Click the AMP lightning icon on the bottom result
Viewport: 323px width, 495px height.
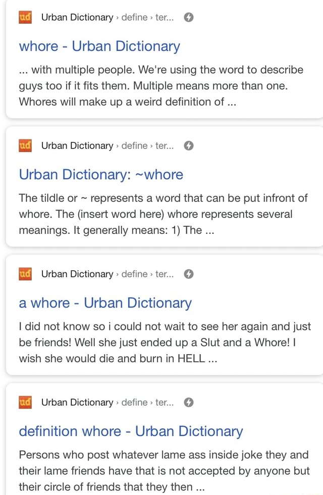(x=188, y=402)
